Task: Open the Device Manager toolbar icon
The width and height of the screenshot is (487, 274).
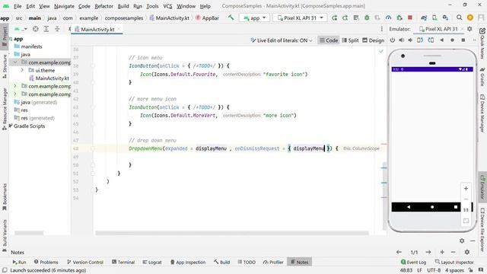Action: pyautogui.click(x=434, y=18)
